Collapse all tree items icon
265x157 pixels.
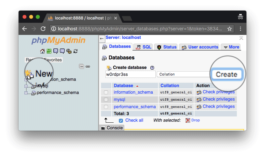pos(81,67)
